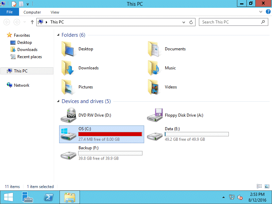Screen dimensions: 272x204
Task: Switch to the View ribbon tab
Action: 55,12
